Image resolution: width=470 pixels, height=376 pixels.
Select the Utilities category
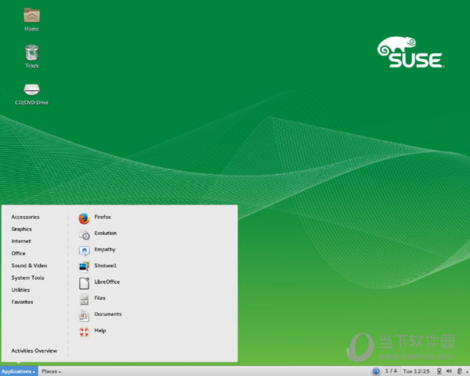click(20, 290)
